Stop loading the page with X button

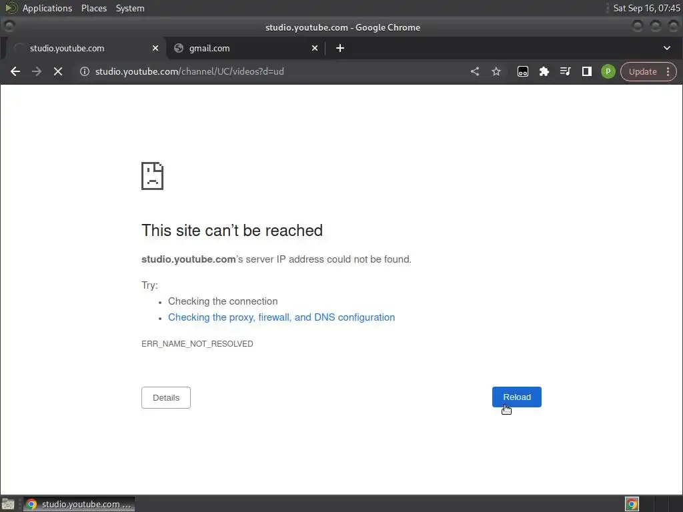(58, 71)
